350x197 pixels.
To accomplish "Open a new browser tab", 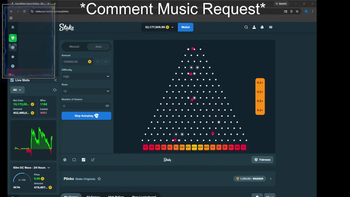I will click(x=55, y=4).
